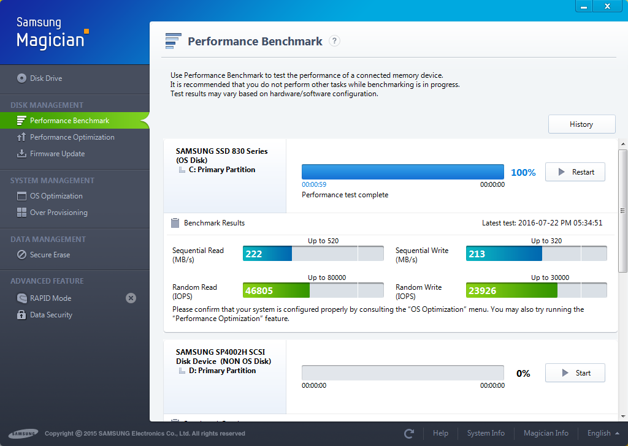Screen dimensions: 628x446
Task: Click the 'Up to 520' label
Action: pos(323,241)
